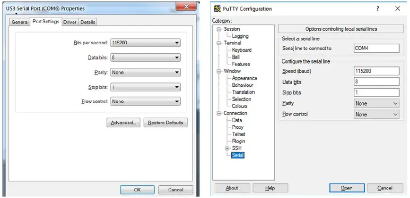Click the PuTTY icon in the title bar
410x198 pixels.
point(217,8)
